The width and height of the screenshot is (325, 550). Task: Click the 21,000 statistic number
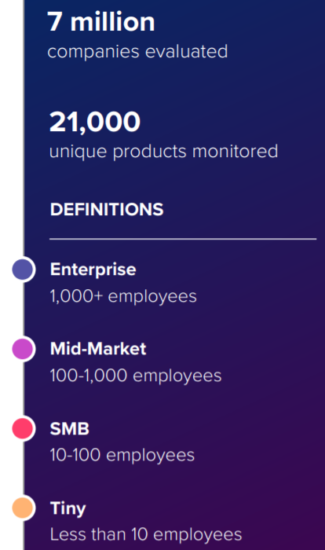pos(95,122)
